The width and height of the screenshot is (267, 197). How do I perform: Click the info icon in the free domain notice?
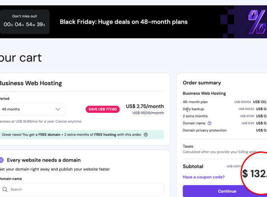[x=146, y=135]
